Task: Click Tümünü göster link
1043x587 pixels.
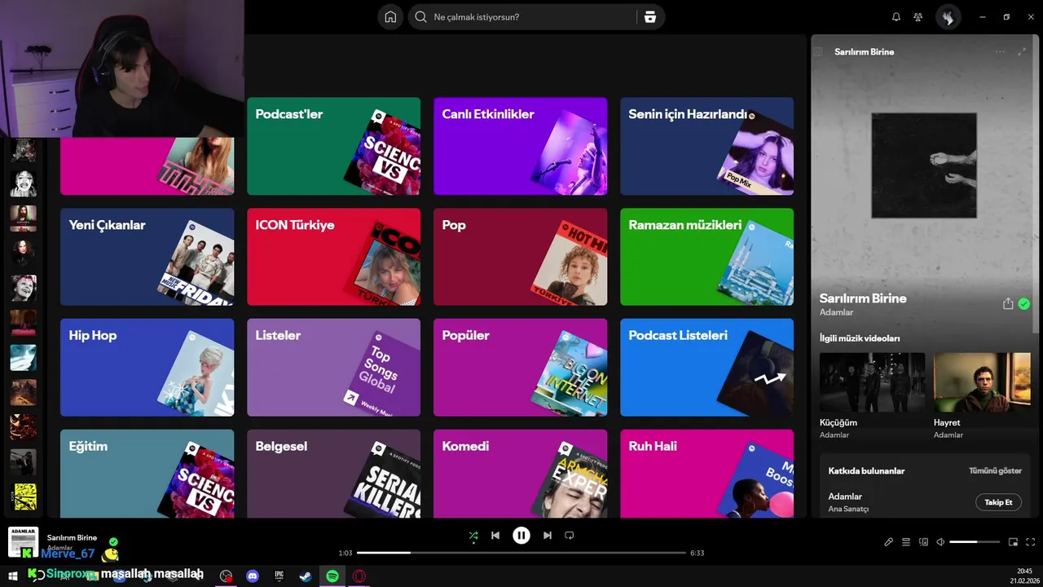Action: 995,471
